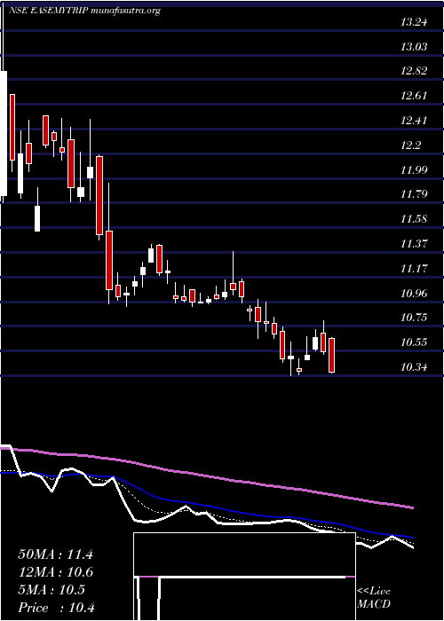Click the 11.58 price axis label
The width and height of the screenshot is (444, 621).
coord(414,218)
